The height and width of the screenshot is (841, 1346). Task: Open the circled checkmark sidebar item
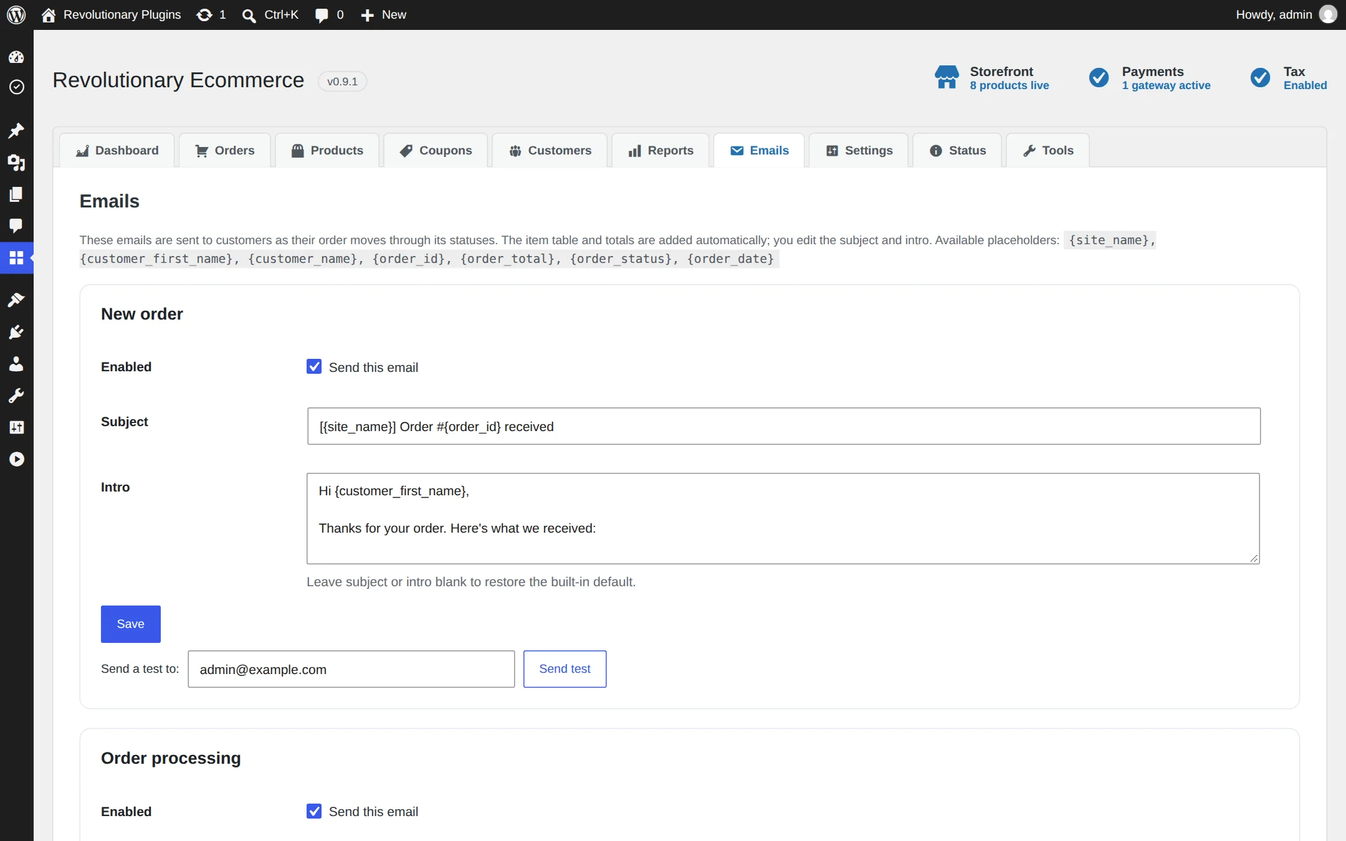pyautogui.click(x=16, y=87)
